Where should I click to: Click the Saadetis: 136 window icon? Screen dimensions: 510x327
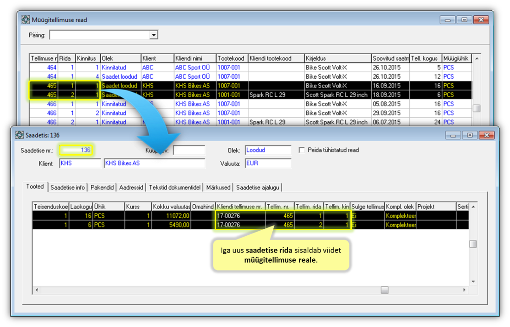[x=19, y=135]
